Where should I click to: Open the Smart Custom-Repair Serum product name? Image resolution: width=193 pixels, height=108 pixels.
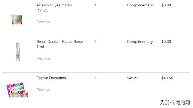[60, 41]
